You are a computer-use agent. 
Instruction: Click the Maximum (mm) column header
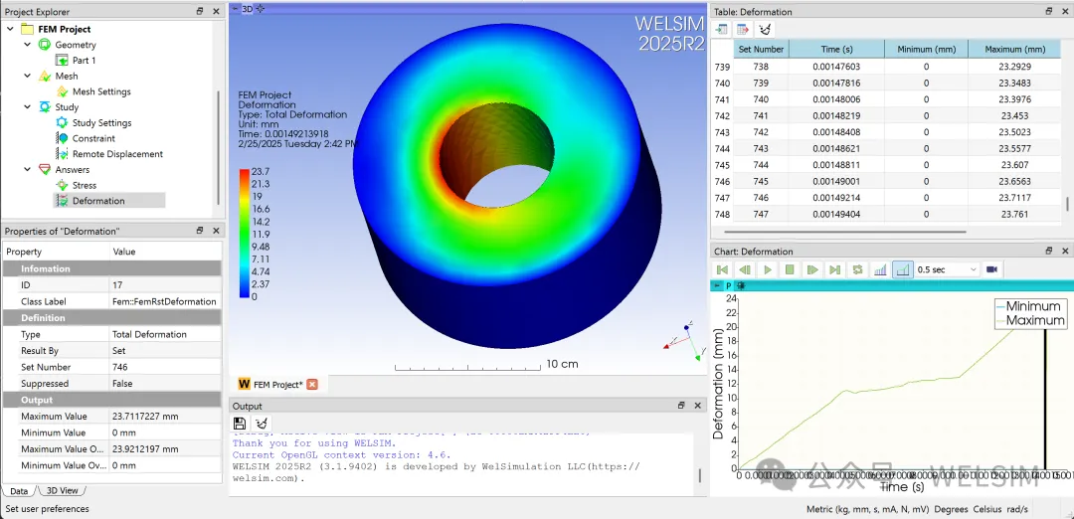(x=1015, y=50)
